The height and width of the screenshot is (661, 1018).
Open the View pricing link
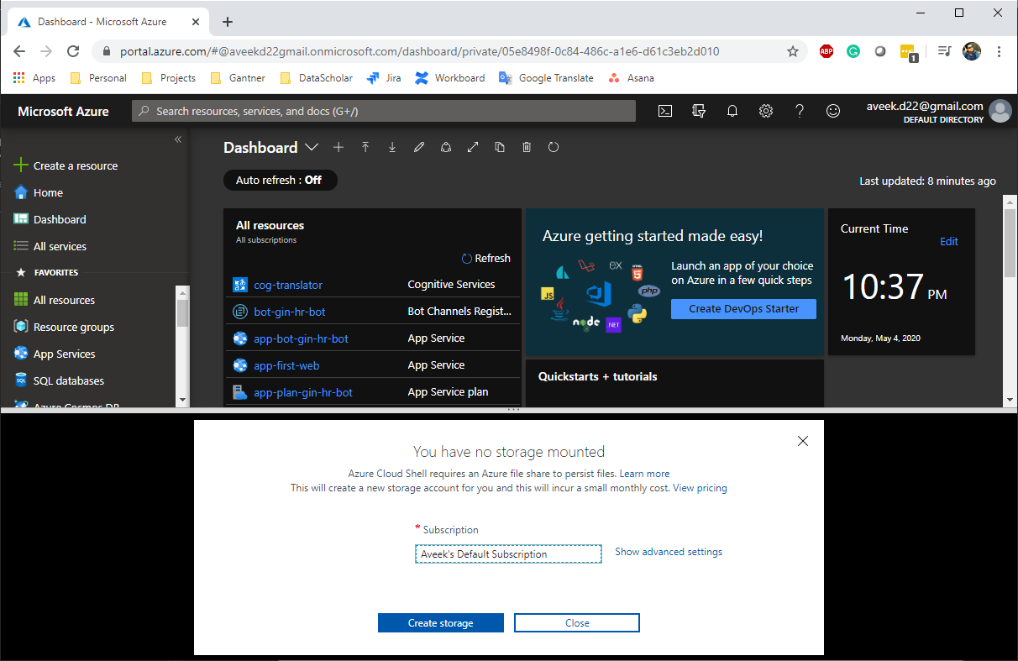point(700,488)
